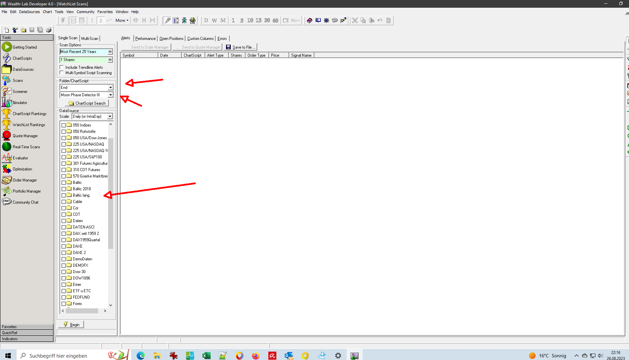The height and width of the screenshot is (360, 629).
Task: Check the Dow 30 datasource
Action: 63,272
